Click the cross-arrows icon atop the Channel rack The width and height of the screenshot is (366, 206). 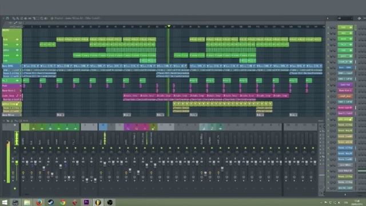359,18
